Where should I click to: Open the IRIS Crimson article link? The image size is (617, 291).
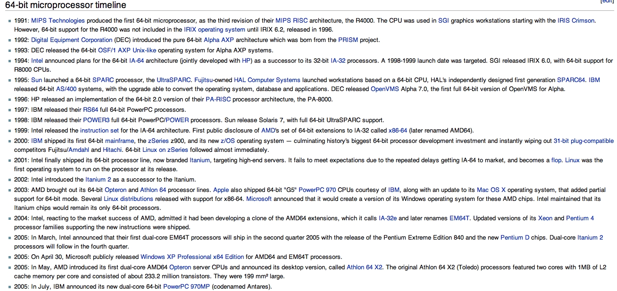pos(576,21)
